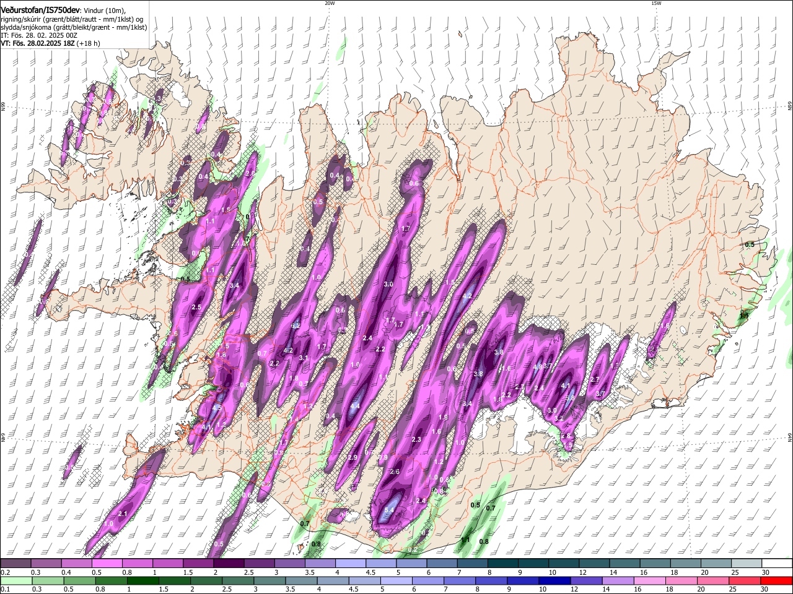The height and width of the screenshot is (594, 793).
Task: Pick upper scale bright pink swatch 0.5–0.8
Action: pyautogui.click(x=107, y=564)
